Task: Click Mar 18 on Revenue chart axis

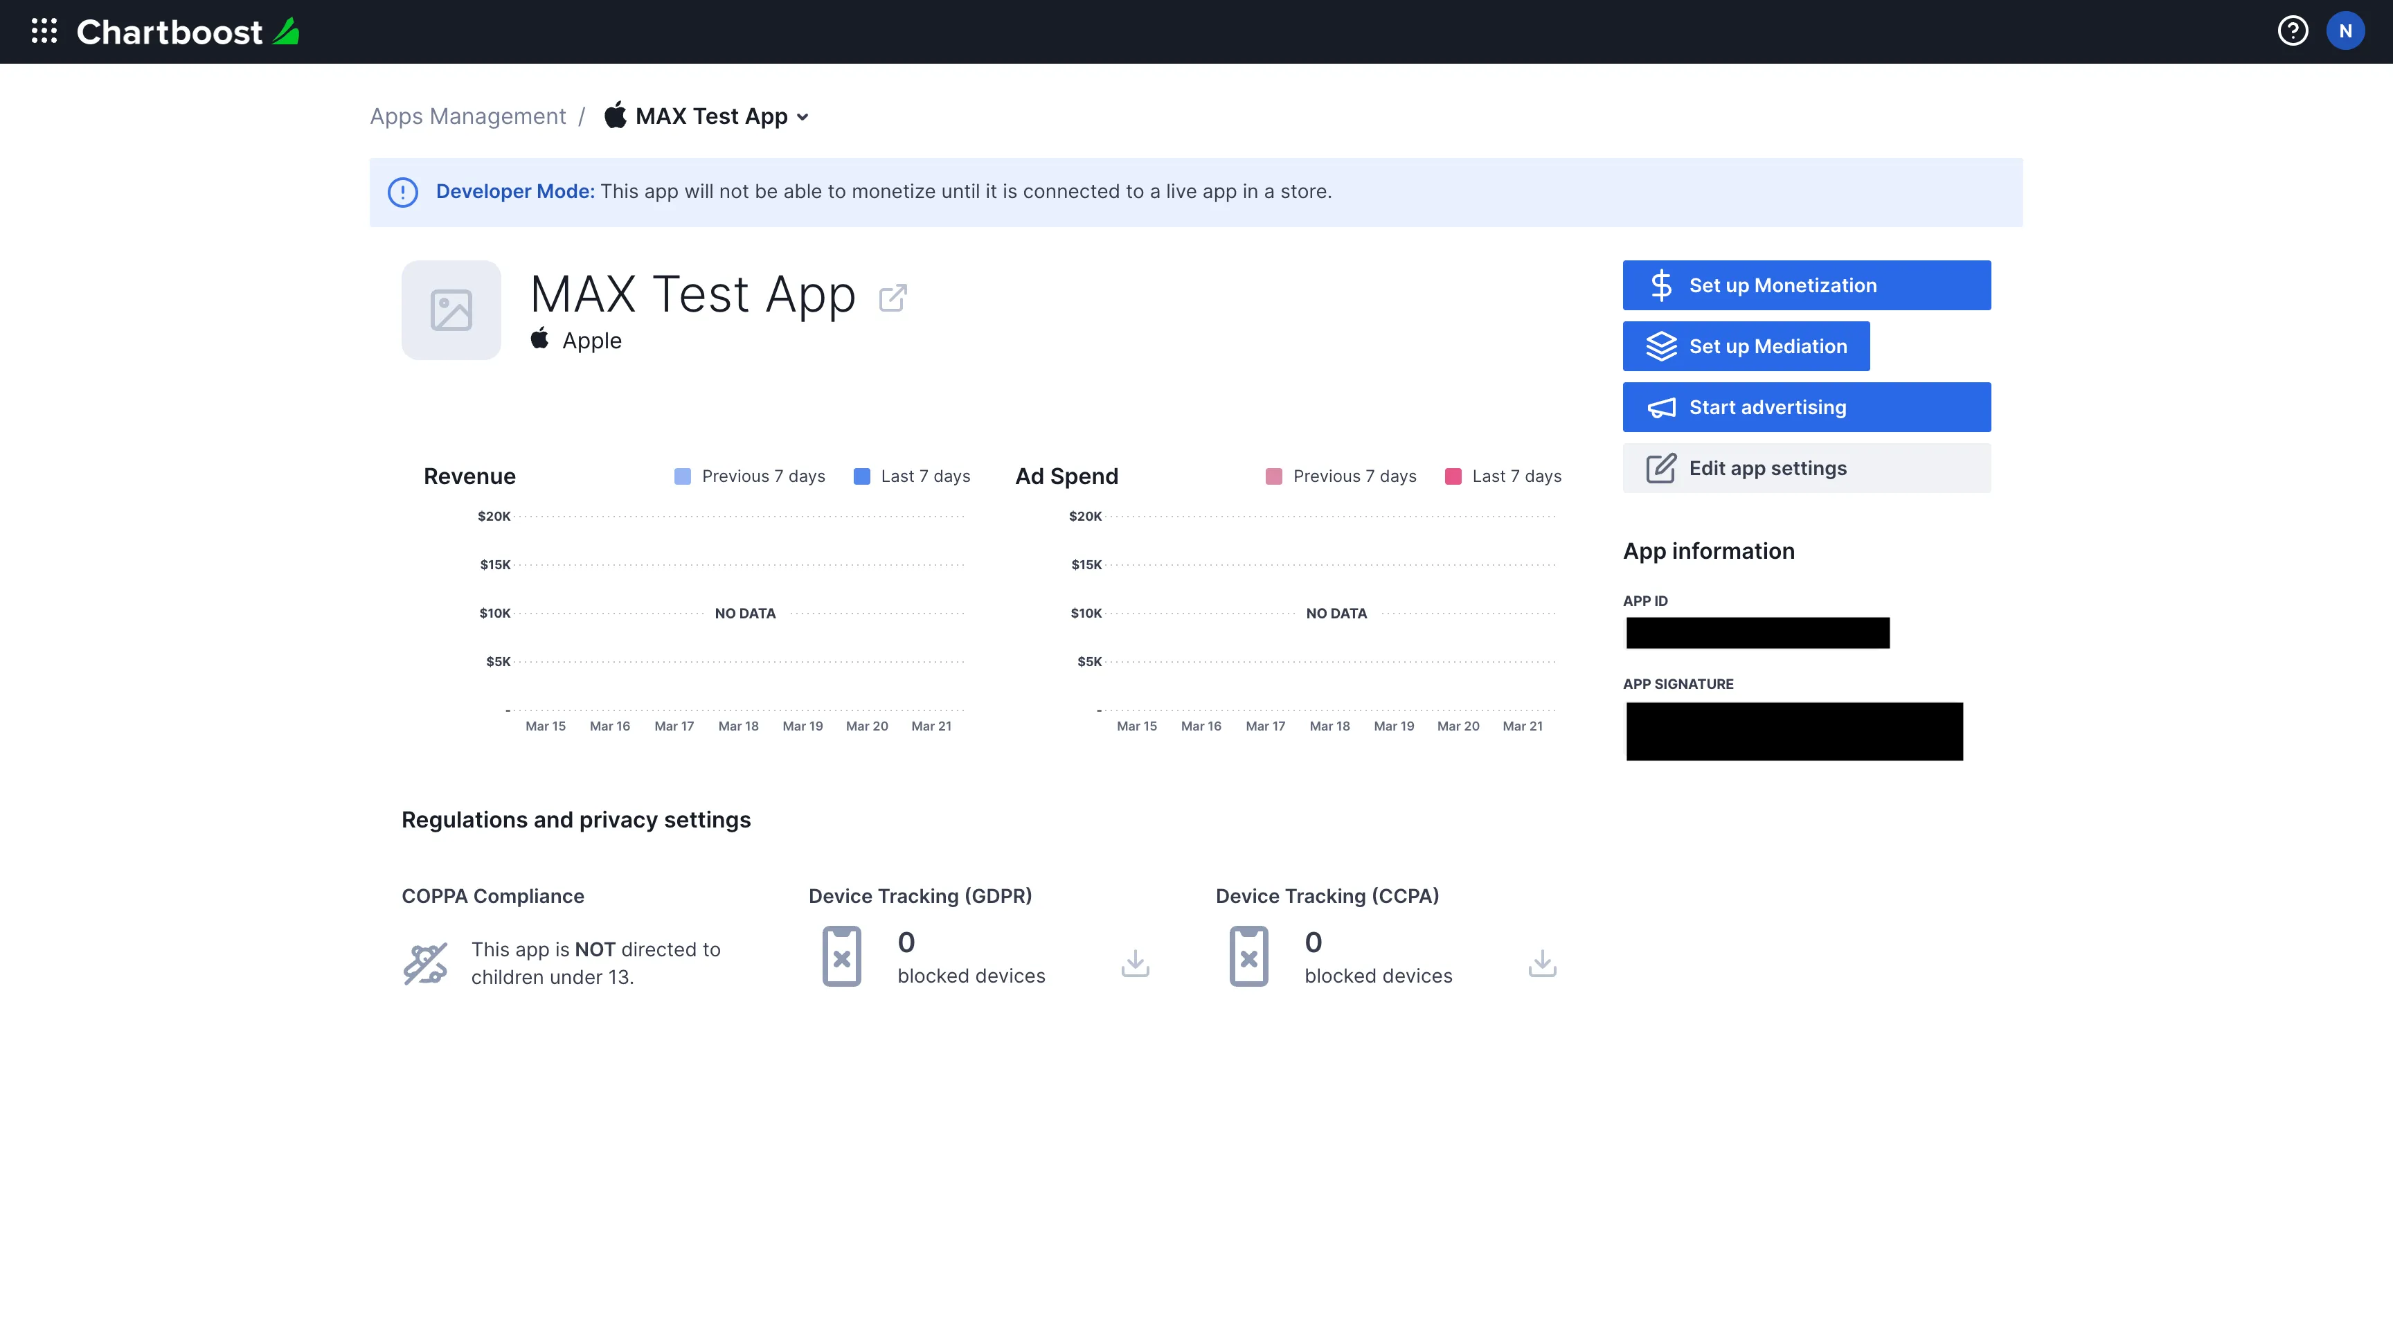Action: tap(739, 726)
